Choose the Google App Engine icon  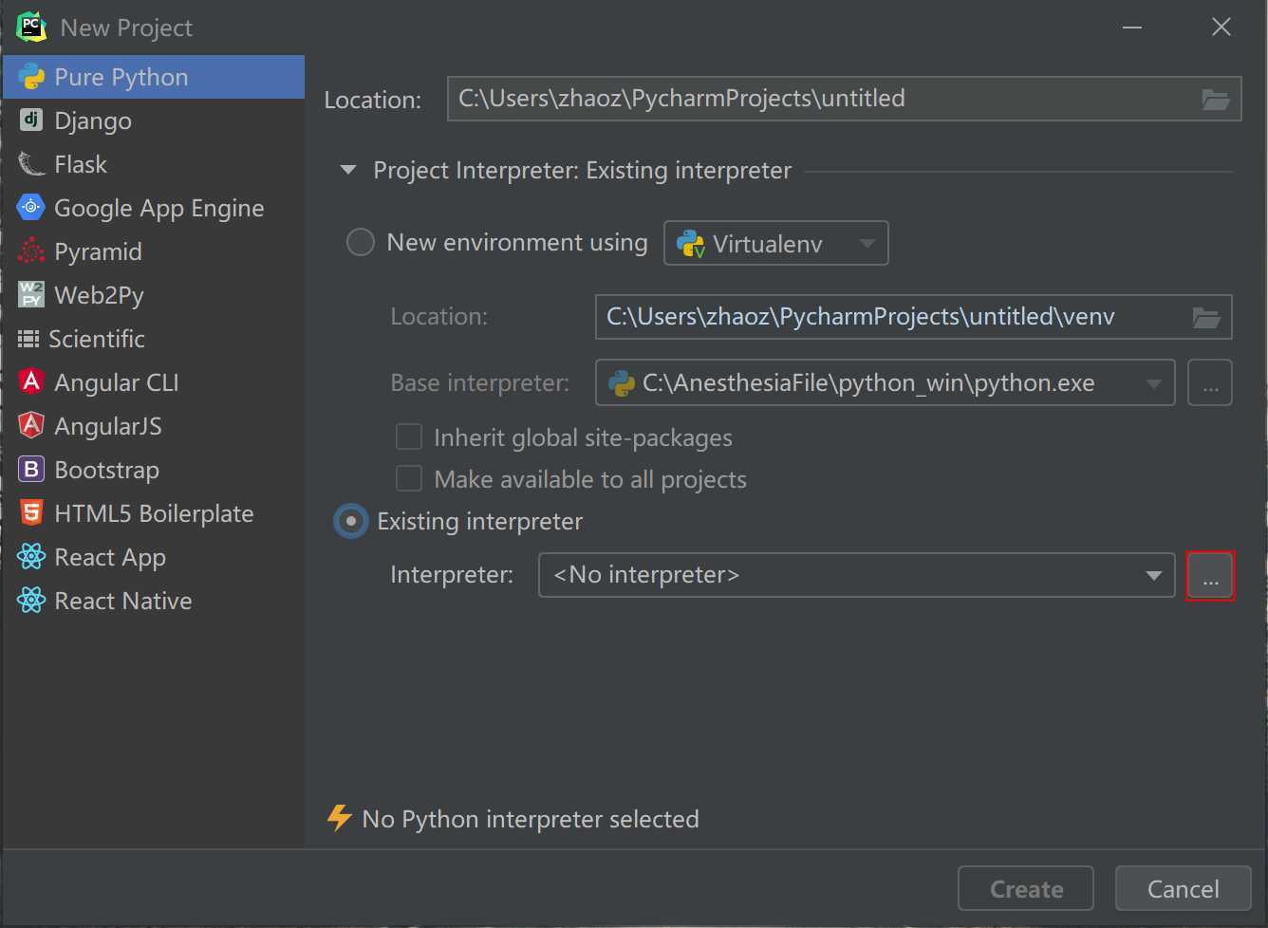coord(31,208)
